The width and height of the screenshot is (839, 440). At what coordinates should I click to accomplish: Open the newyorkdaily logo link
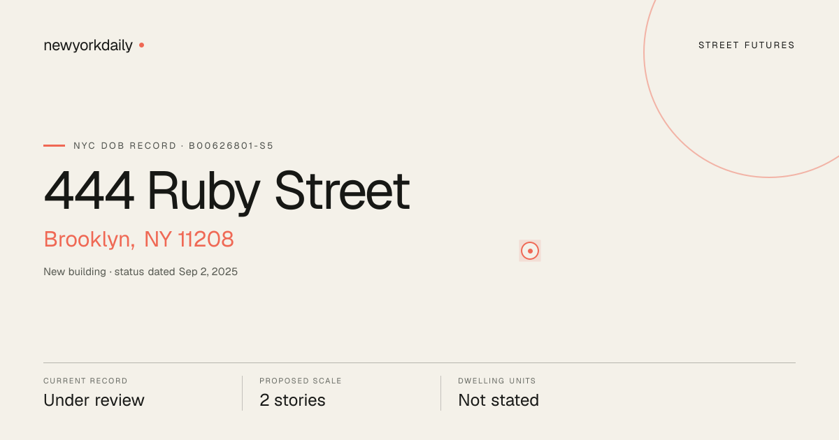[88, 45]
